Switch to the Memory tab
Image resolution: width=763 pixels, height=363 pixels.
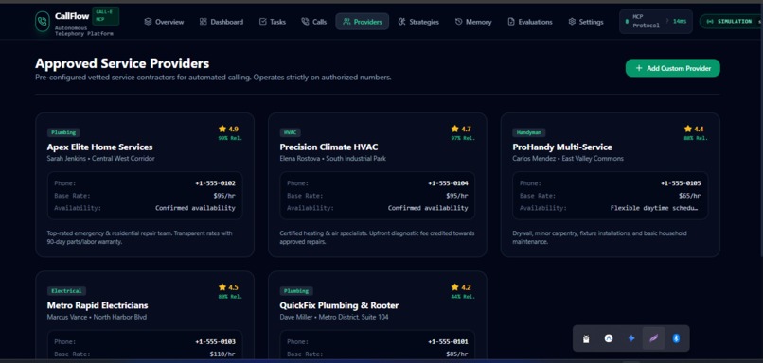473,22
